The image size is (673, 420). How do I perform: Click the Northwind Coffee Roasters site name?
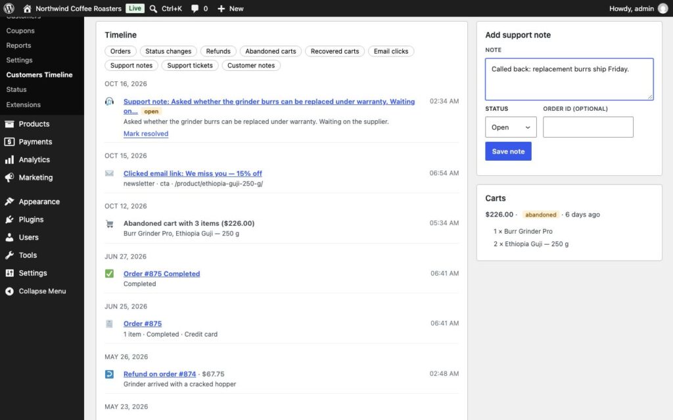point(79,9)
